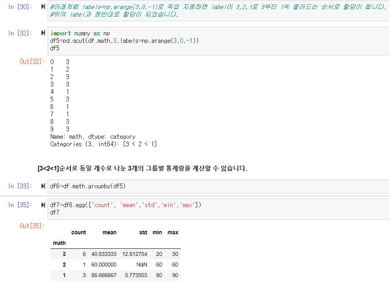
Task: Click the 'max' column header
Action: (x=173, y=232)
